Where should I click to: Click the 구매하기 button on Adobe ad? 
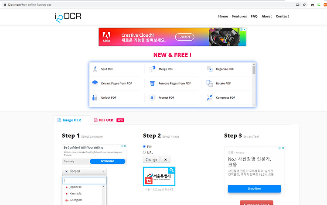tap(184, 37)
